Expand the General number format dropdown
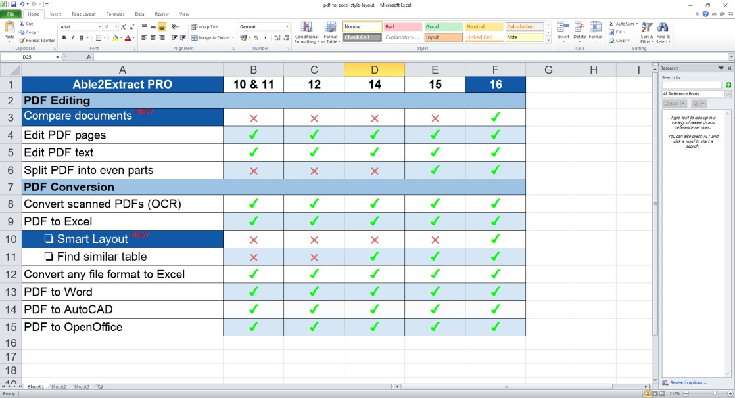Image resolution: width=735 pixels, height=398 pixels. 287,27
